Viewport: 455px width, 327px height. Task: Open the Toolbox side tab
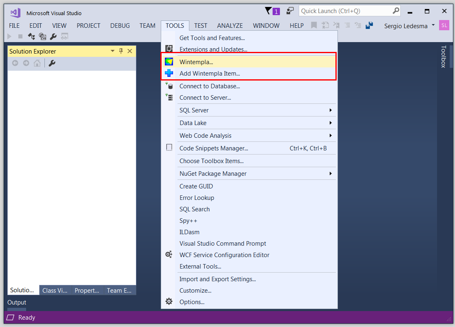(x=443, y=57)
